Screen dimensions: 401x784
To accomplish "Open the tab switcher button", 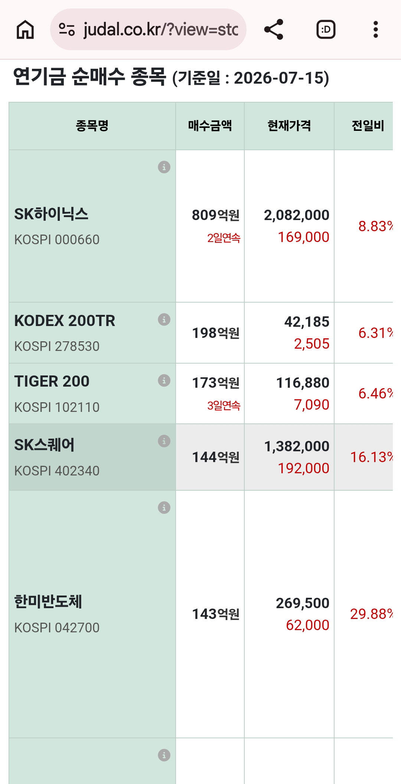I will coord(326,29).
